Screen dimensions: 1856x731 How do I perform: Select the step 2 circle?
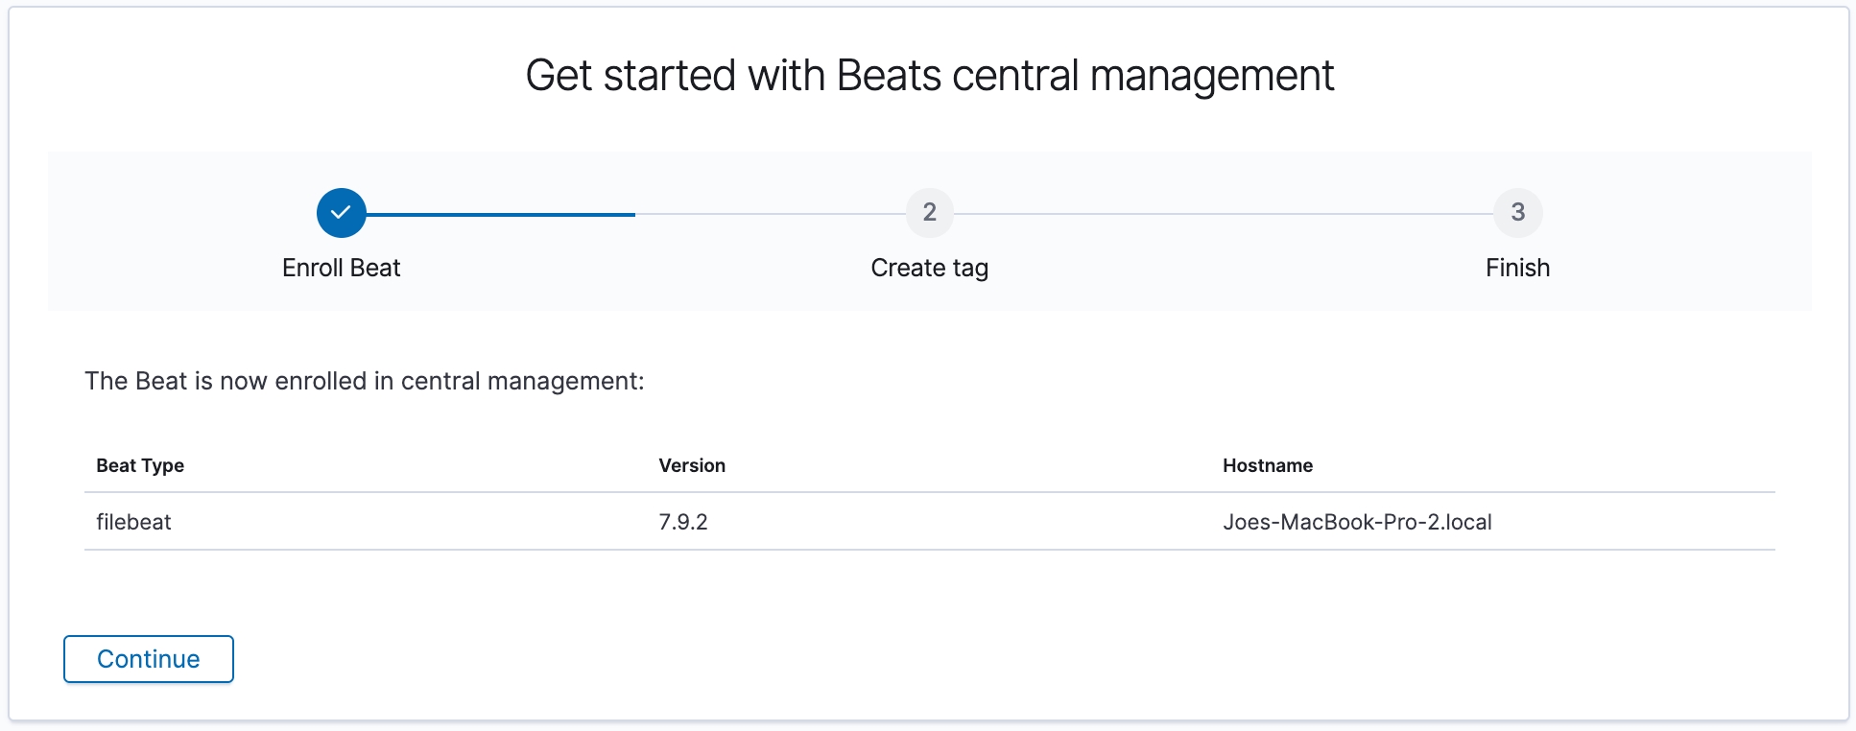pyautogui.click(x=929, y=213)
